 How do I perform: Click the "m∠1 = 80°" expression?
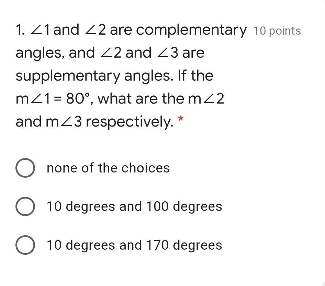(53, 98)
